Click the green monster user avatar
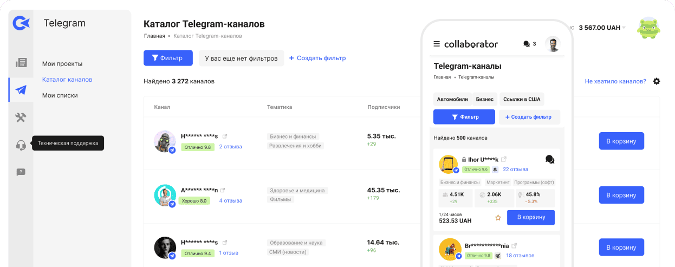The width and height of the screenshot is (675, 267). (648, 28)
